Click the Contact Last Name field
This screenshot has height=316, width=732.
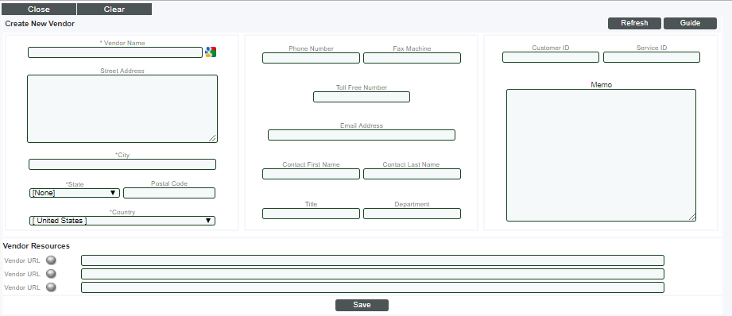[412, 174]
